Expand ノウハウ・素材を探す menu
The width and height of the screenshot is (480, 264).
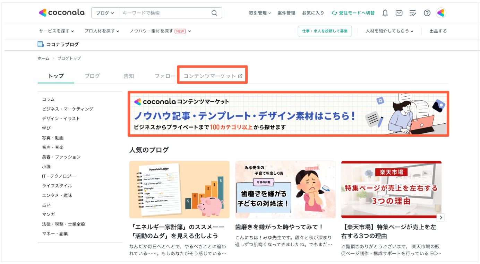[x=160, y=31]
